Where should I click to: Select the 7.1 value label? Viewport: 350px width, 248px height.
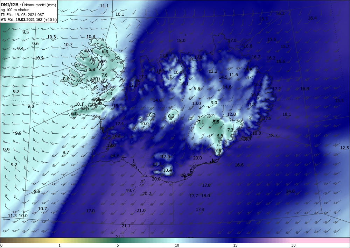coord(201,122)
